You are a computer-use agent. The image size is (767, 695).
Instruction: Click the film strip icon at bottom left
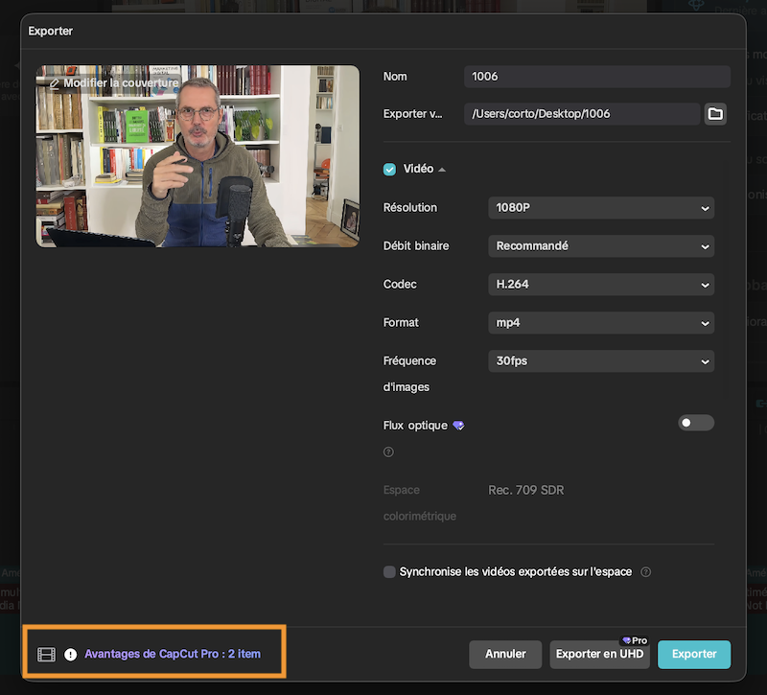46,655
